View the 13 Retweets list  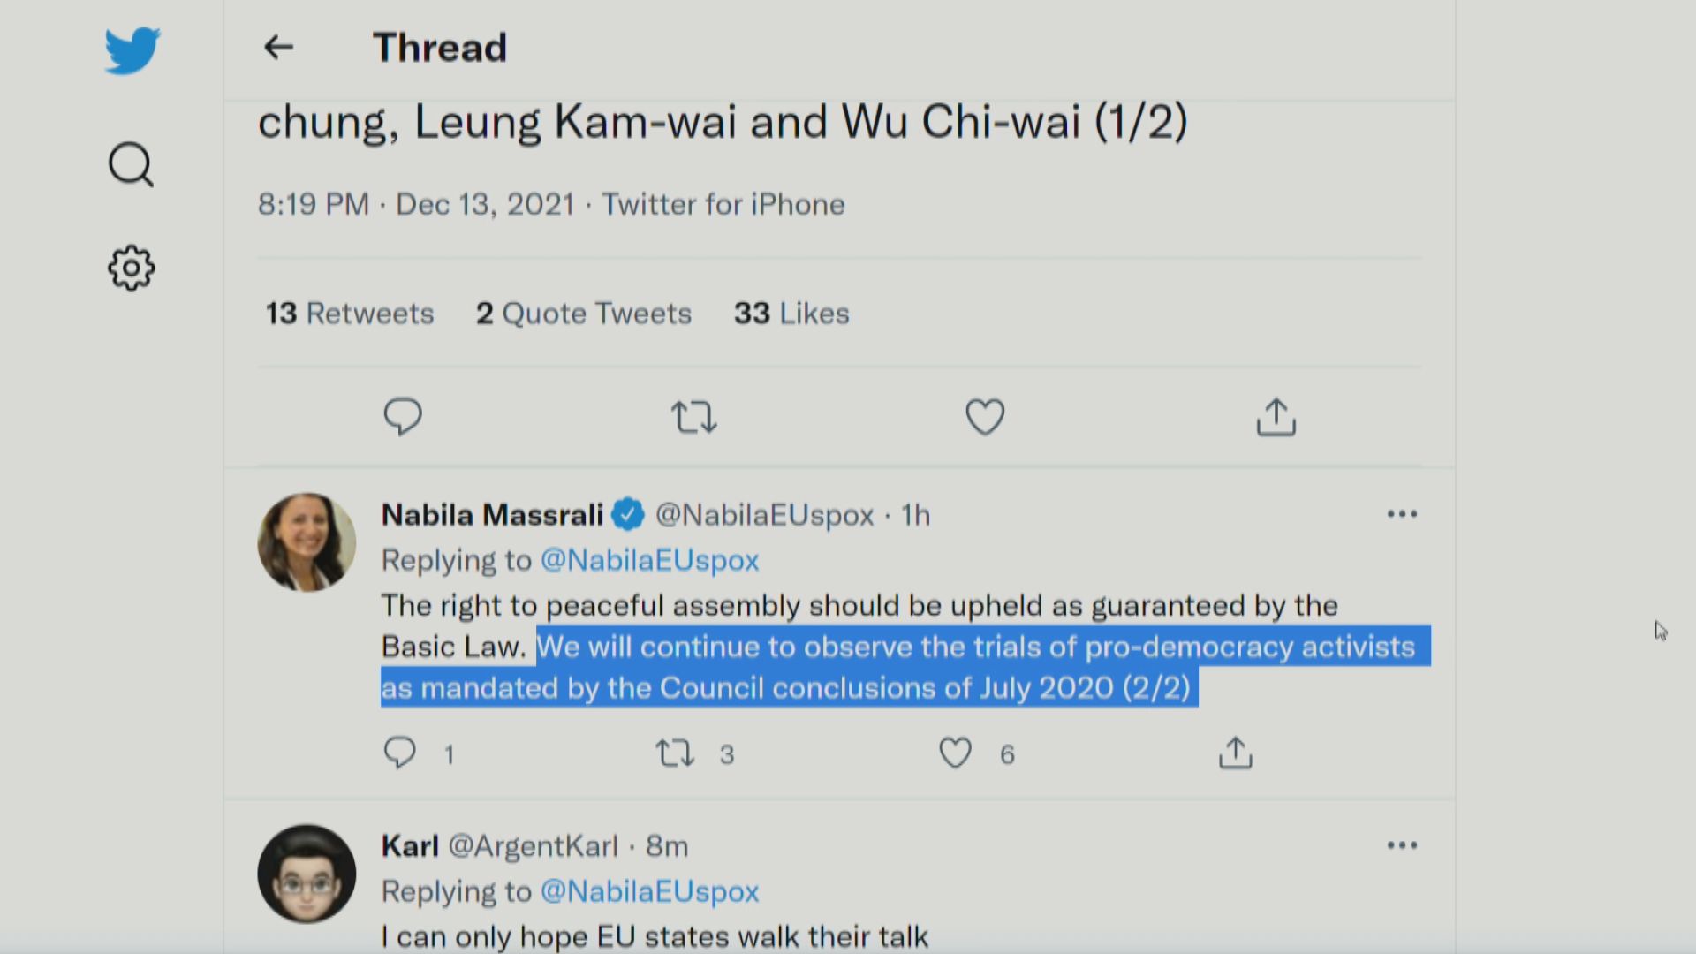(350, 313)
